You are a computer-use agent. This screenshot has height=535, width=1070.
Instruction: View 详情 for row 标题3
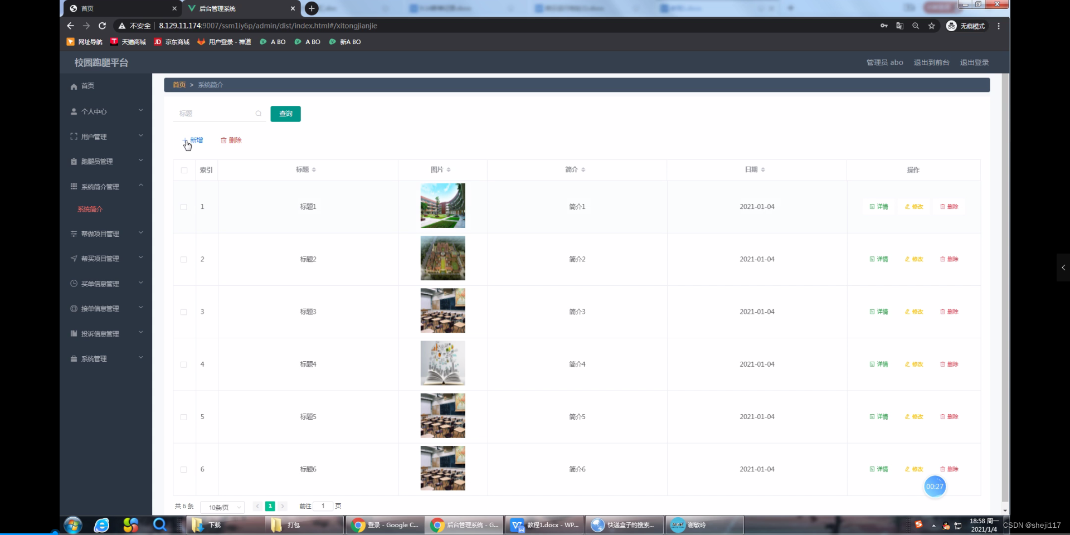(x=879, y=312)
